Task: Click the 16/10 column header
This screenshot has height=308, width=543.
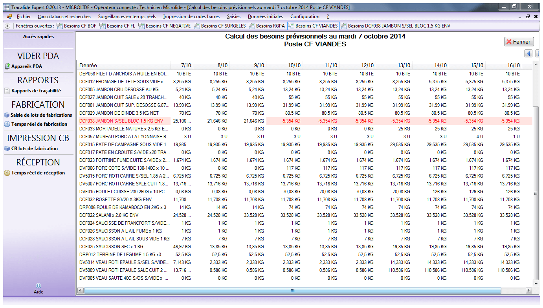Action: (x=504, y=65)
